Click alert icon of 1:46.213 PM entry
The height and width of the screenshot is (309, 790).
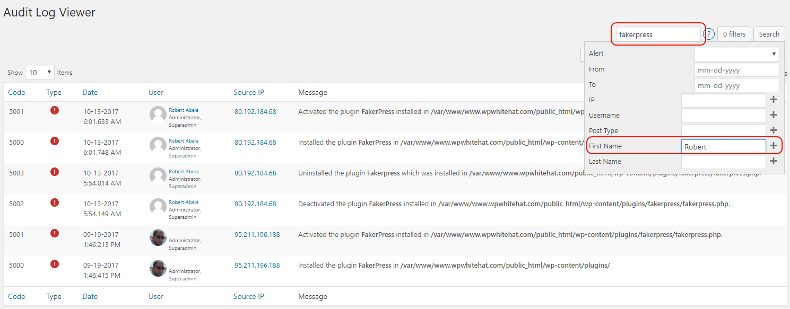coord(54,233)
